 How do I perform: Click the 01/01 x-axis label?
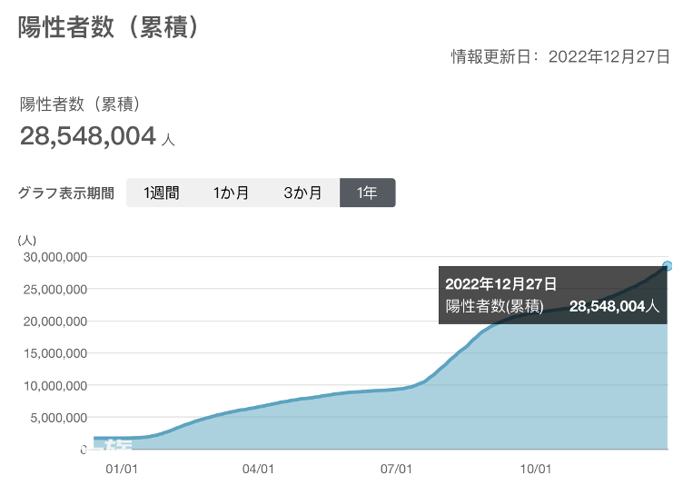[122, 469]
